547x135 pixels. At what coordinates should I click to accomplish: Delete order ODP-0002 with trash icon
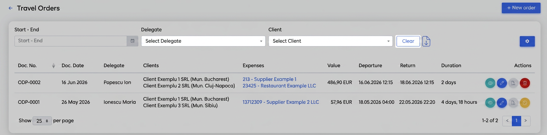coord(525,83)
